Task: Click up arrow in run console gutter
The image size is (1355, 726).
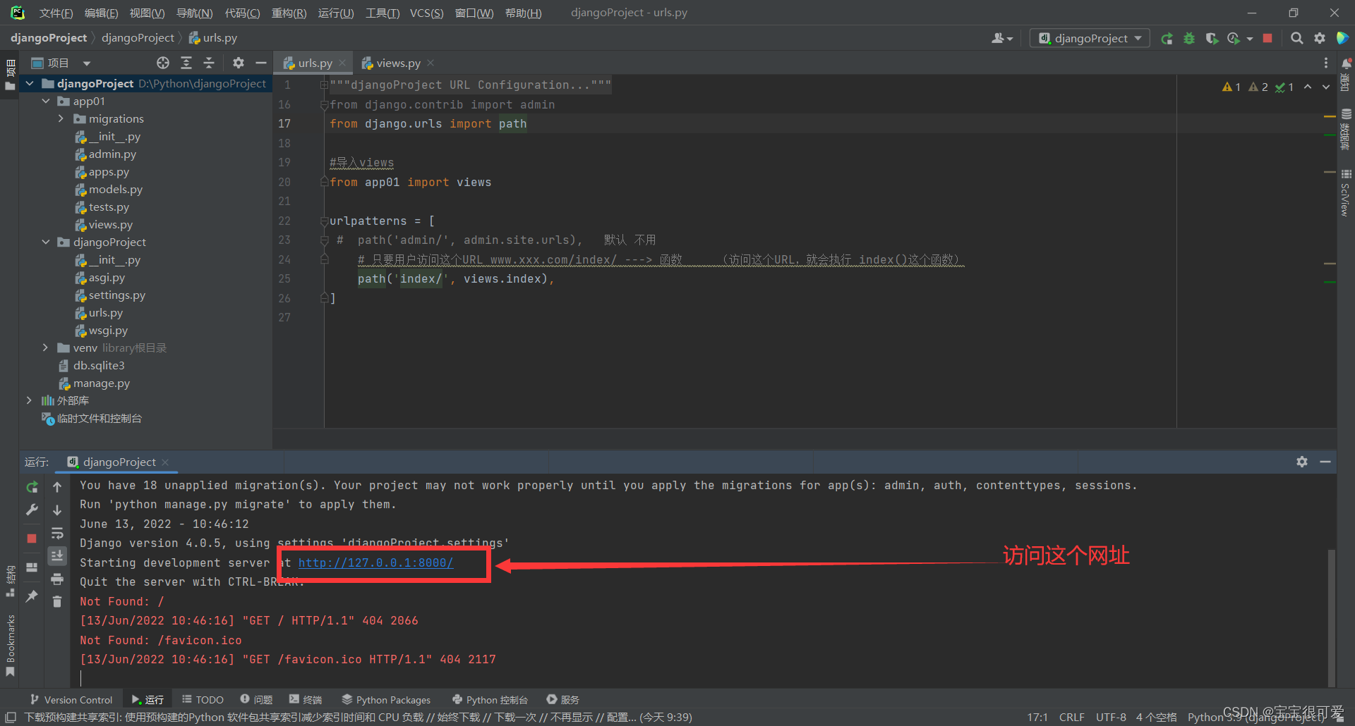Action: pos(57,487)
